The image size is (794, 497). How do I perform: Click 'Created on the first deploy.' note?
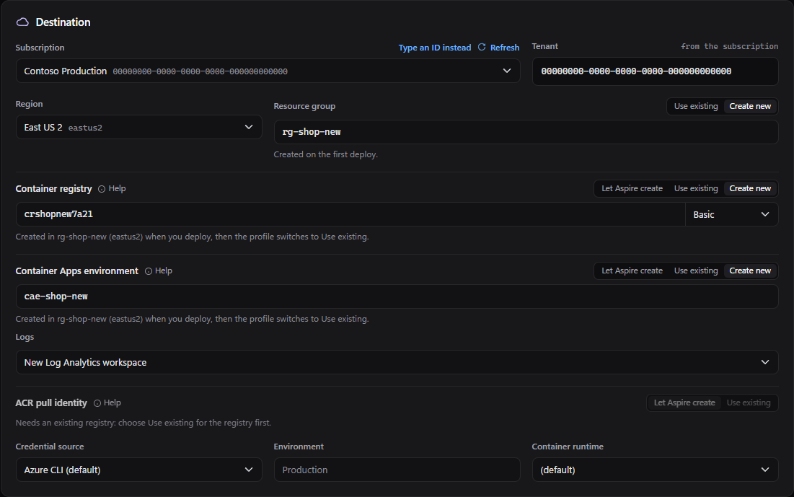[x=325, y=154]
